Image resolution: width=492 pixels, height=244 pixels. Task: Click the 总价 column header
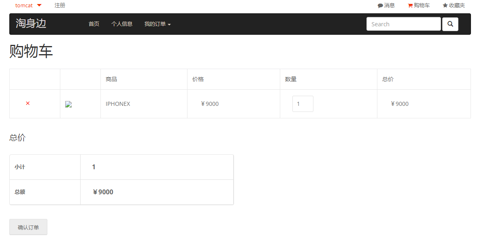tap(388, 79)
